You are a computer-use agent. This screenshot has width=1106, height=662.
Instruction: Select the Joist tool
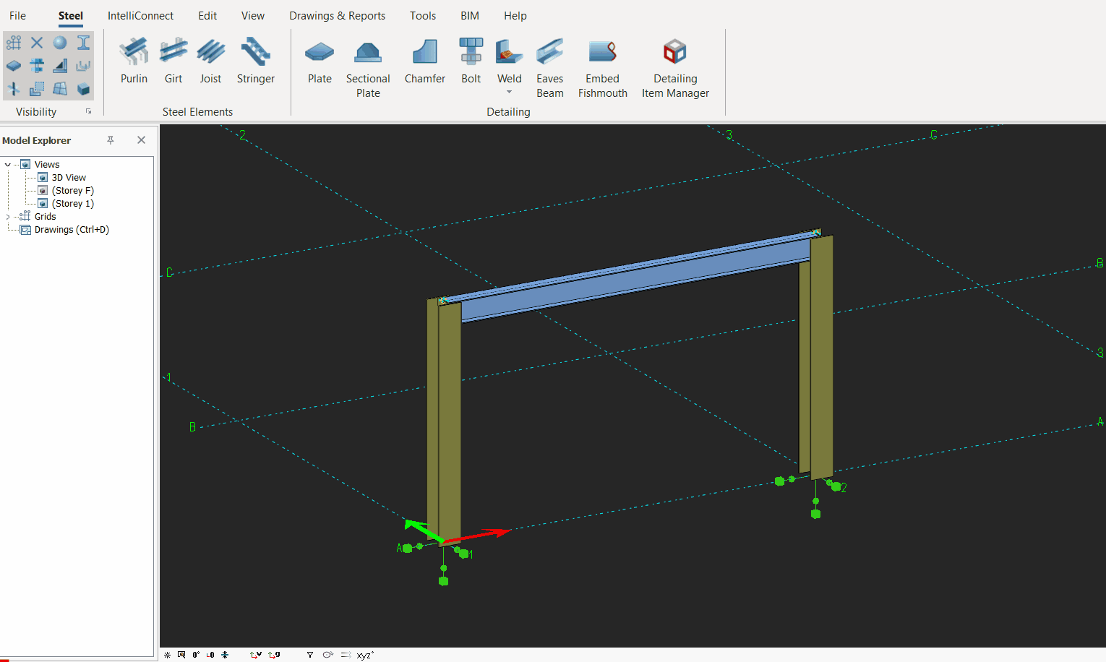click(x=210, y=60)
